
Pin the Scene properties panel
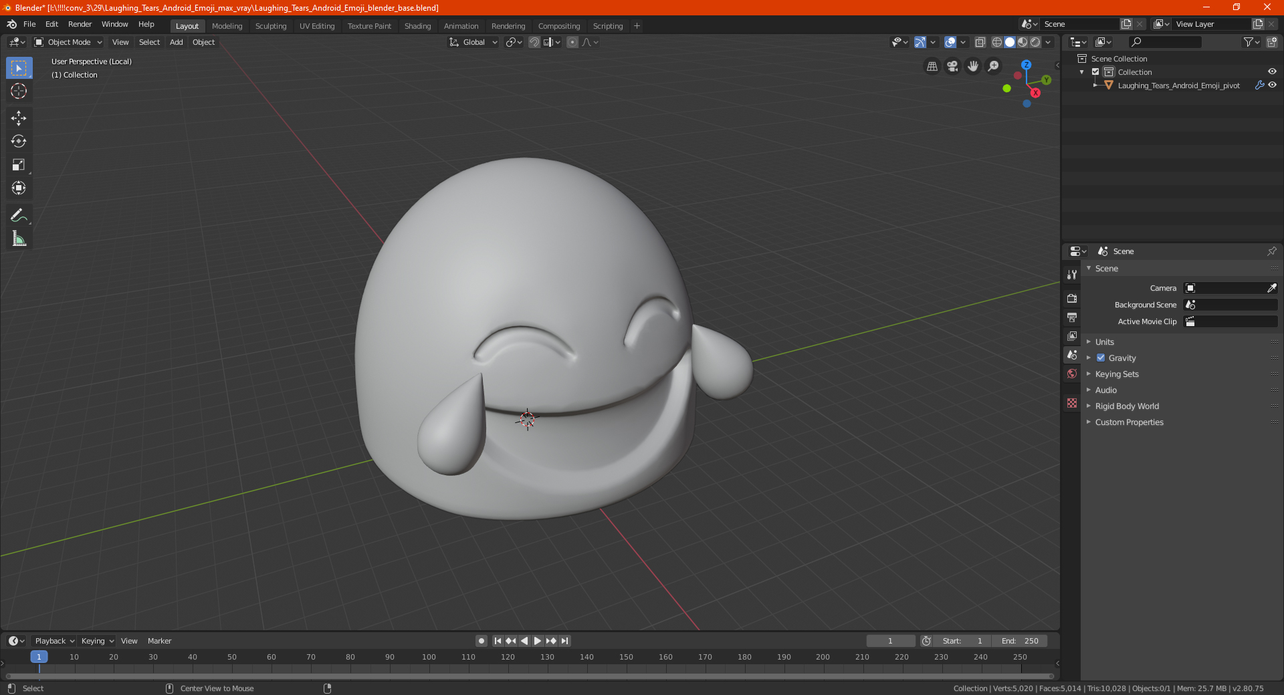coord(1271,251)
